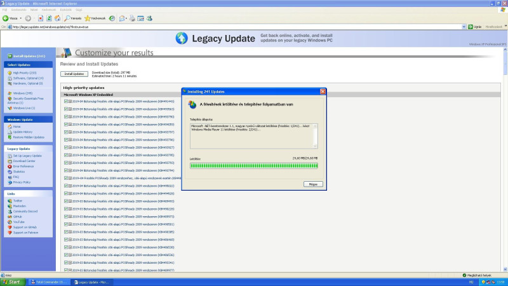Image resolution: width=508 pixels, height=286 pixels.
Task: Select Security Essentials Free Antivirus filter
Action: [x=26, y=100]
